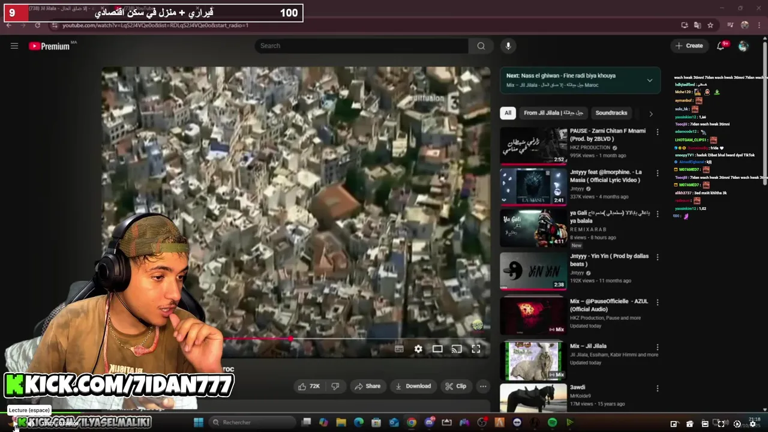Screen dimensions: 768x432
Task: Select the Soundtracks filter chip
Action: tap(611, 113)
